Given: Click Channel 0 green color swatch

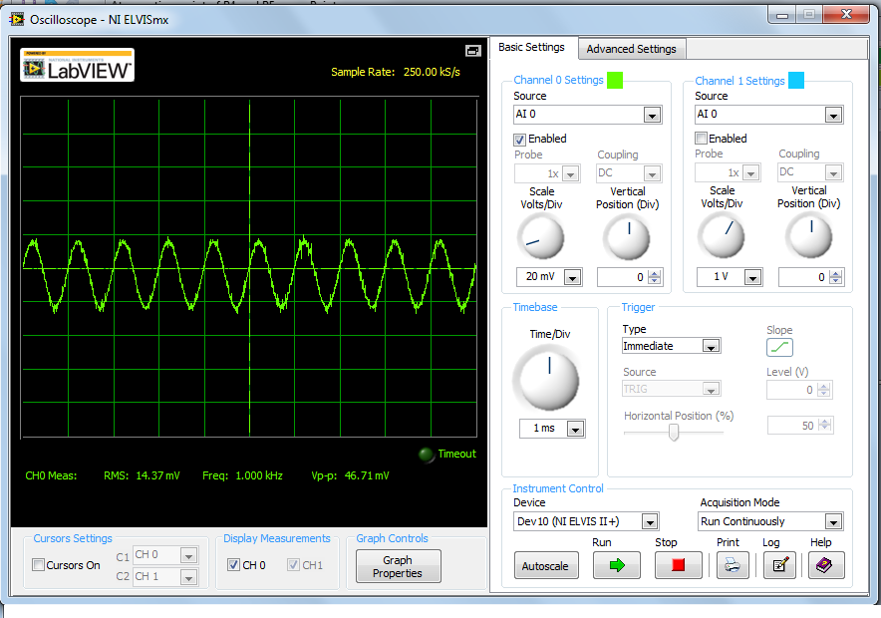Looking at the screenshot, I should point(615,80).
